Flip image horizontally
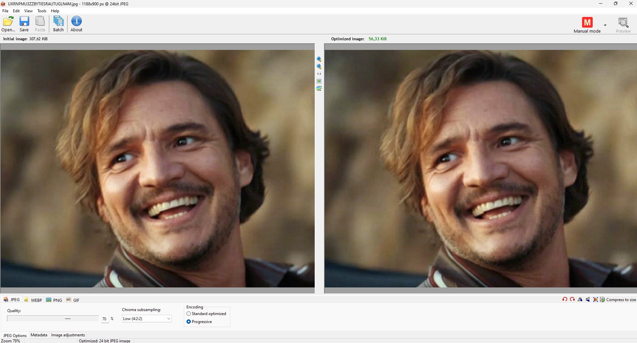Viewport: 637px width, 343px height. click(580, 299)
